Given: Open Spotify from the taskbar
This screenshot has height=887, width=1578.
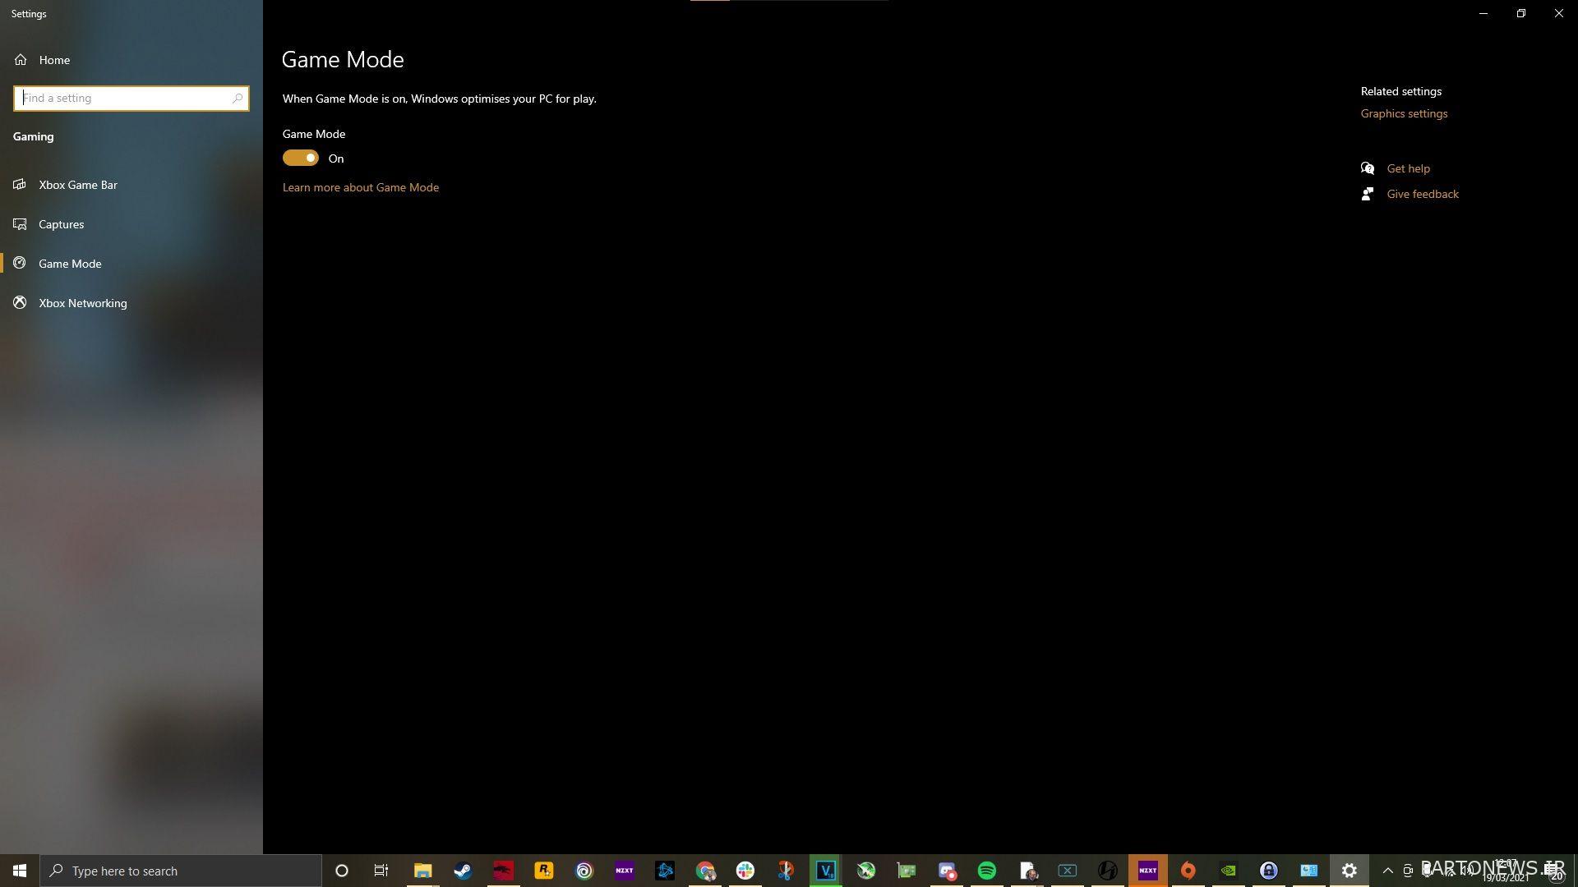Looking at the screenshot, I should 987,871.
